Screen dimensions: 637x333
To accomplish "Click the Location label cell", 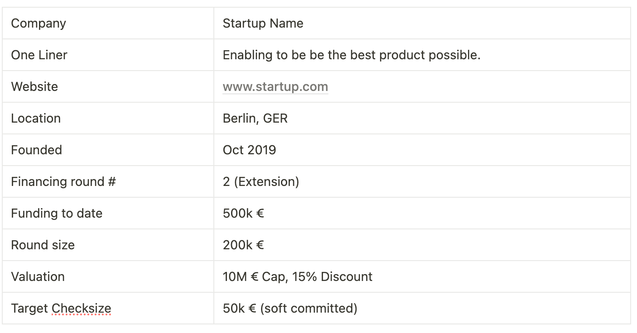I will coord(108,118).
